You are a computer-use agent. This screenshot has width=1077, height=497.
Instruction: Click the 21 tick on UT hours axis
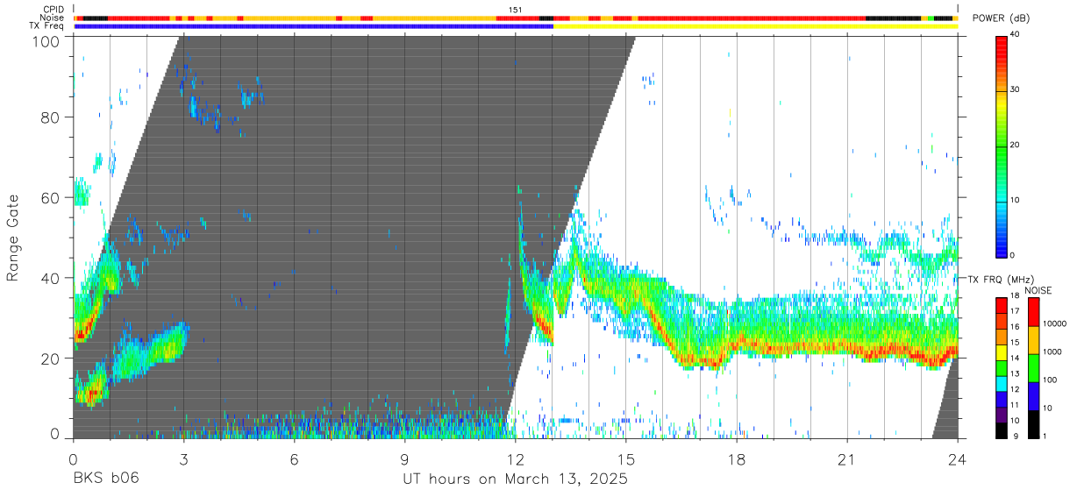[x=847, y=458]
